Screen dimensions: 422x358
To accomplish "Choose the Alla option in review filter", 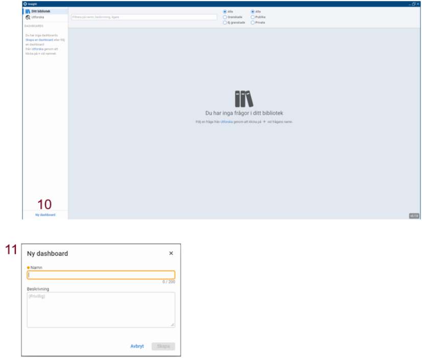I will tap(225, 12).
